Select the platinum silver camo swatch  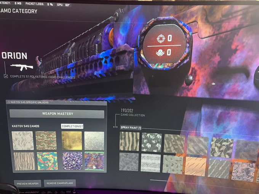tap(94, 141)
